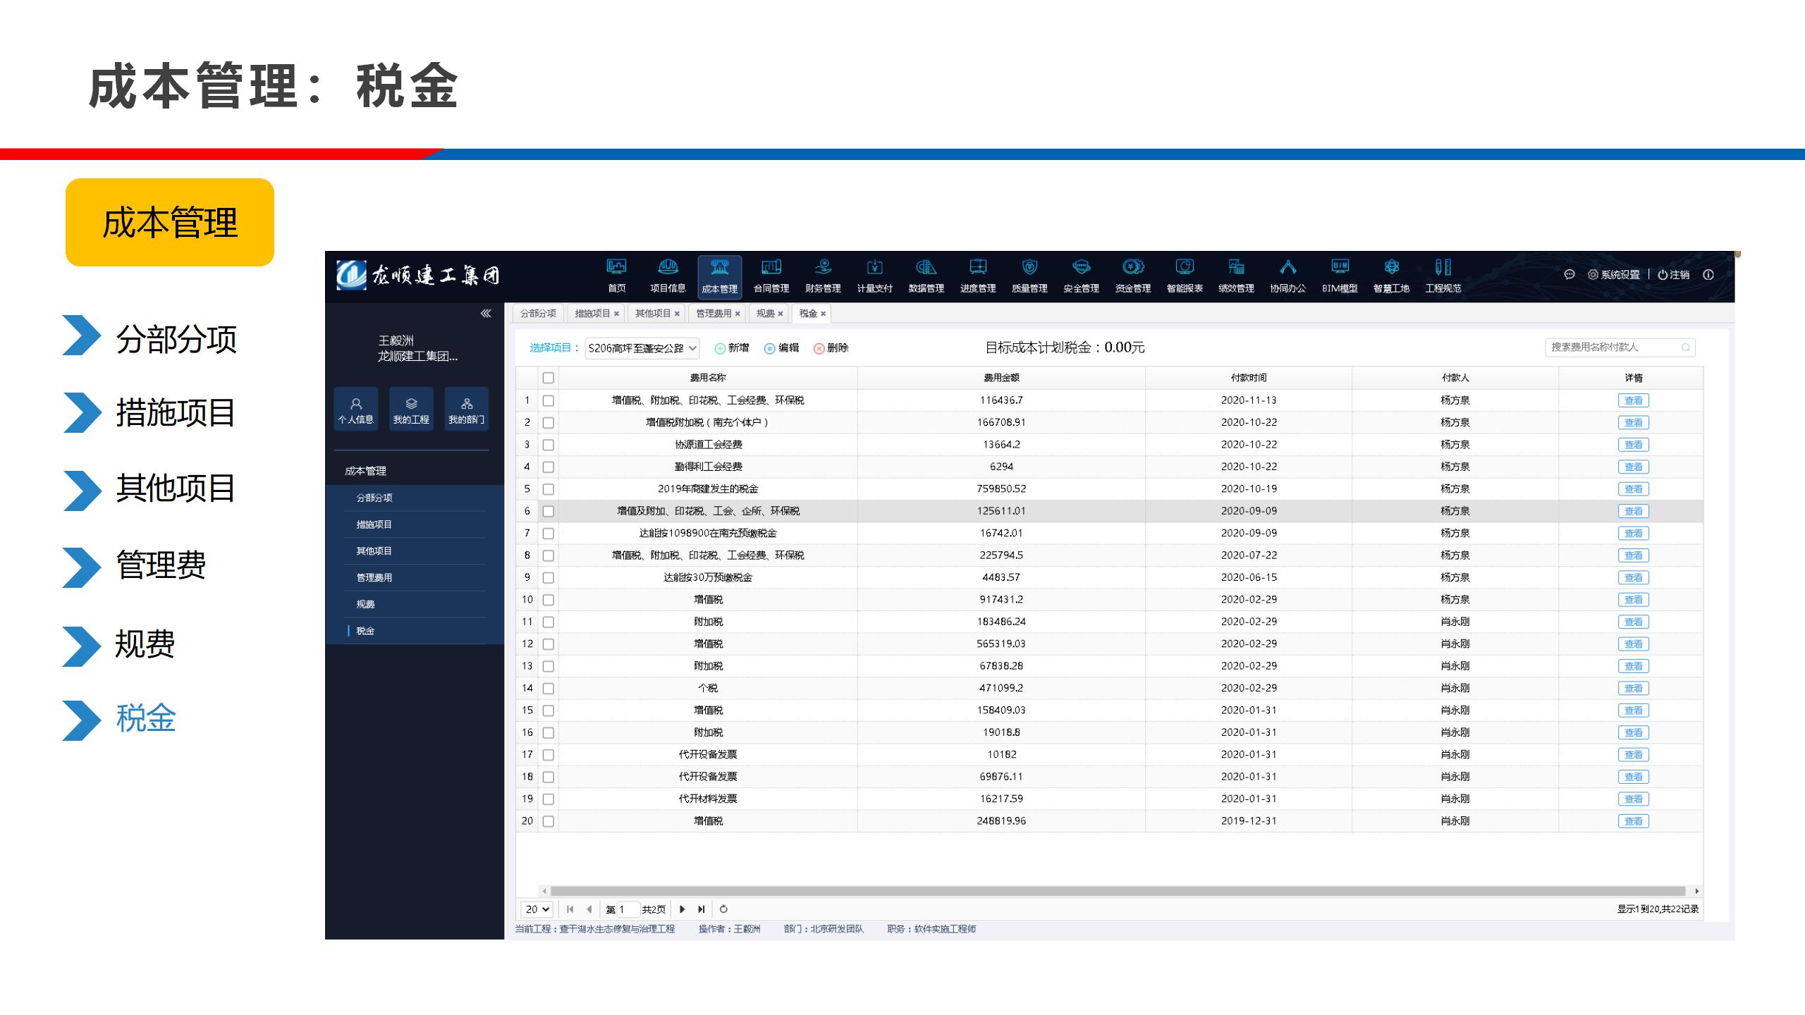Check row 20 增值税 248819.96 checkbox
The image size is (1805, 1015).
tap(549, 821)
